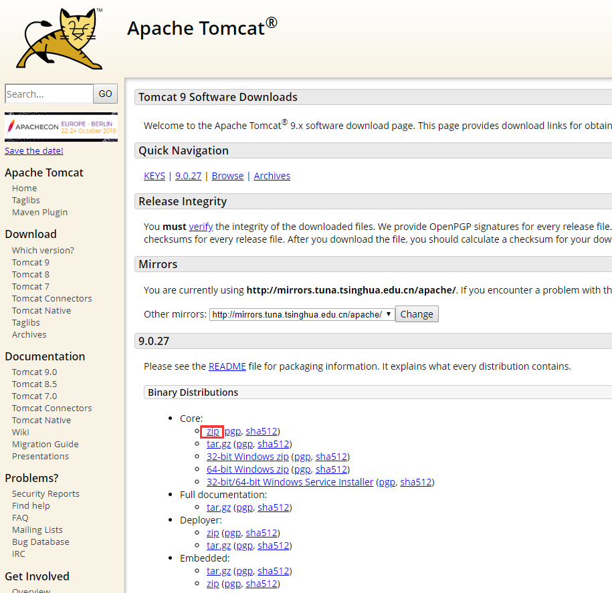Open Tomcat Connectors under Download section
Image resolution: width=612 pixels, height=593 pixels.
pos(52,298)
